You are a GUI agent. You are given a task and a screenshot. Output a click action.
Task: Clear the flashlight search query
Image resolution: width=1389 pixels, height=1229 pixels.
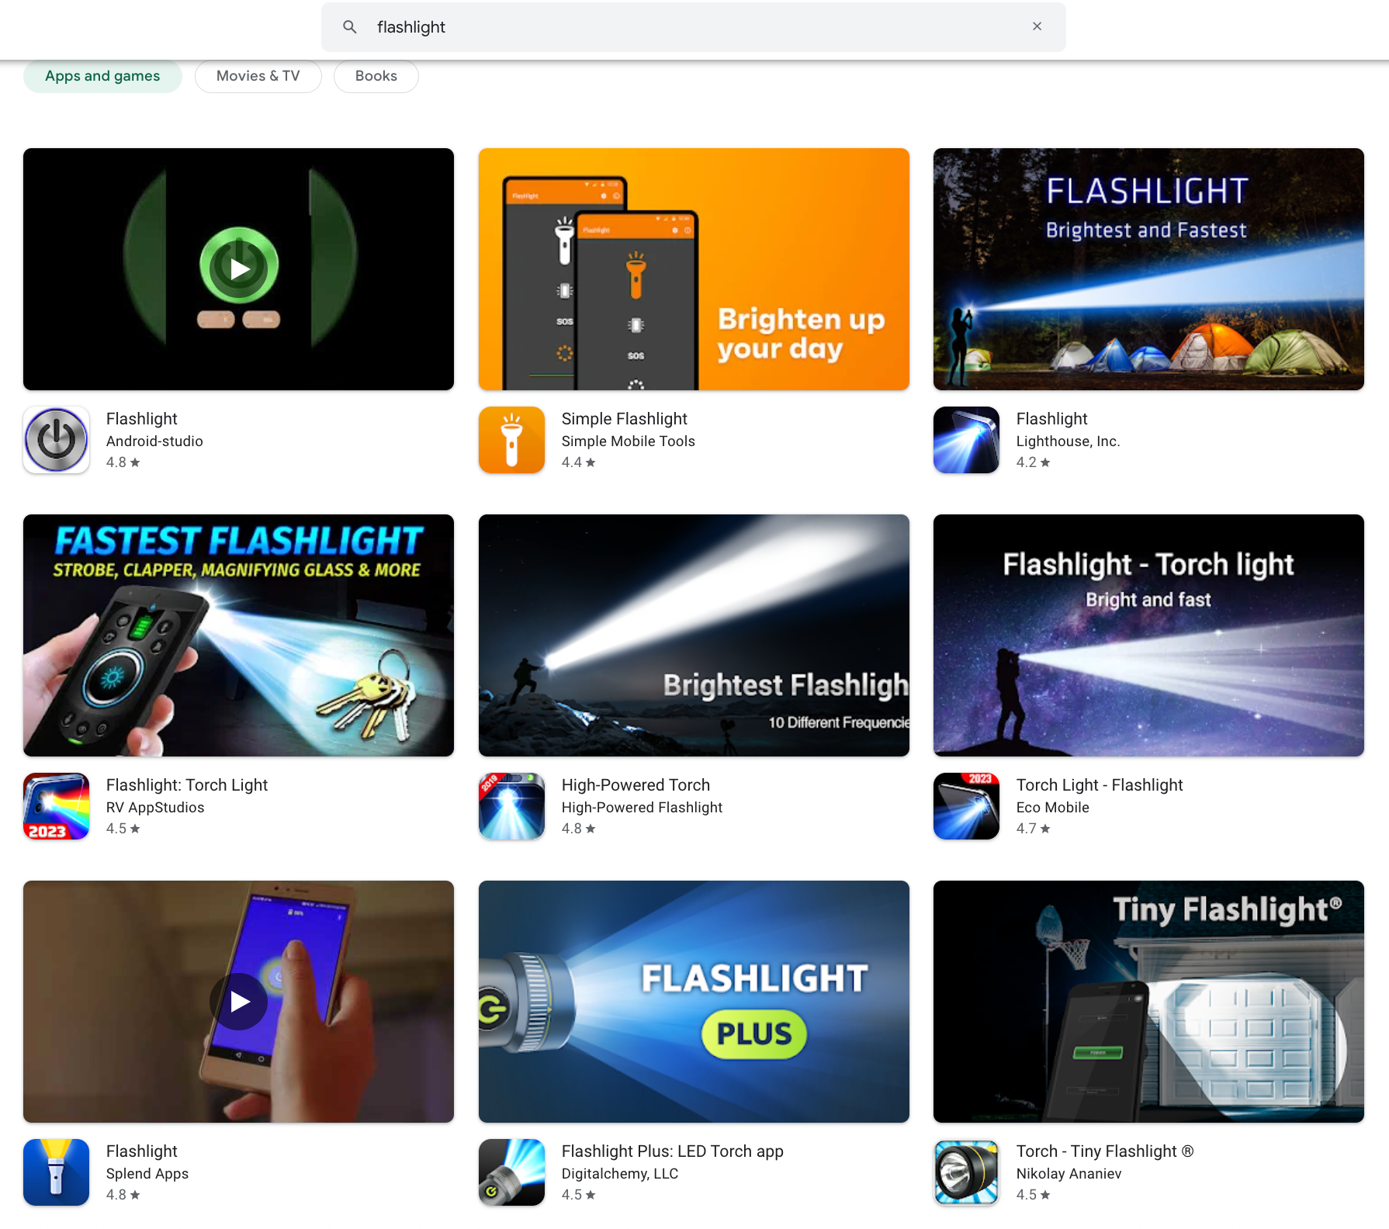tap(1037, 26)
